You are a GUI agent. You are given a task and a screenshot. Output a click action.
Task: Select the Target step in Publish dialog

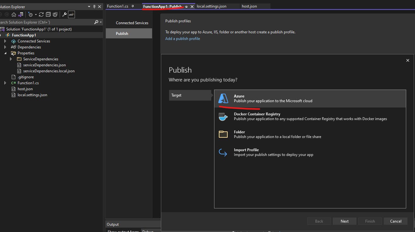click(x=190, y=95)
